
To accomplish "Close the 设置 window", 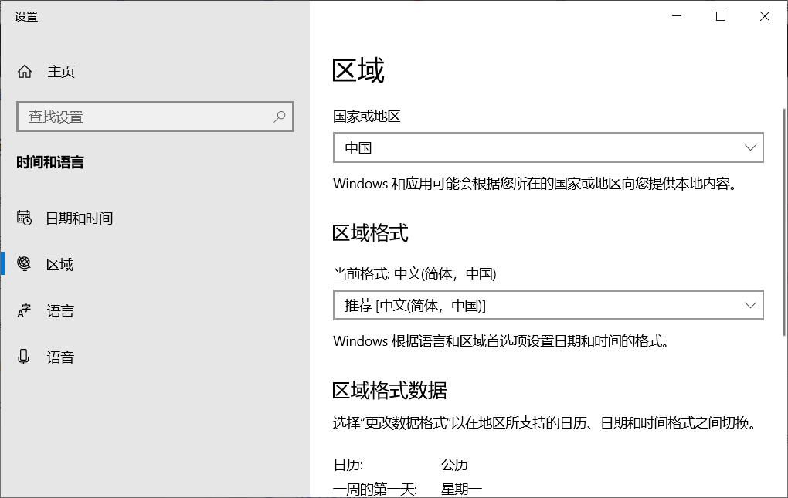I will tap(765, 16).
